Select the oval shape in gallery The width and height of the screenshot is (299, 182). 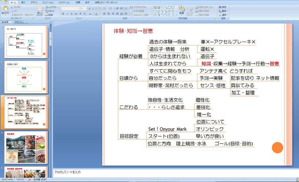[x=173, y=7]
